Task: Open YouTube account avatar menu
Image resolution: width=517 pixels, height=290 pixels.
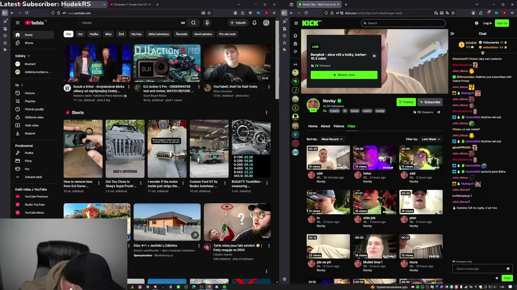Action: point(266,23)
